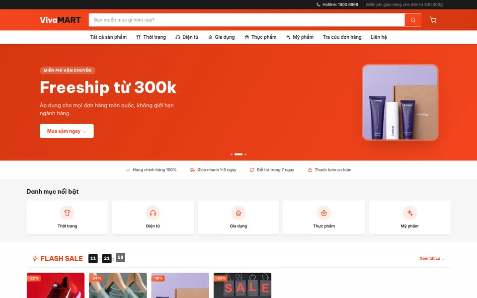Open the -22% red sneaker product

pyautogui.click(x=56, y=285)
